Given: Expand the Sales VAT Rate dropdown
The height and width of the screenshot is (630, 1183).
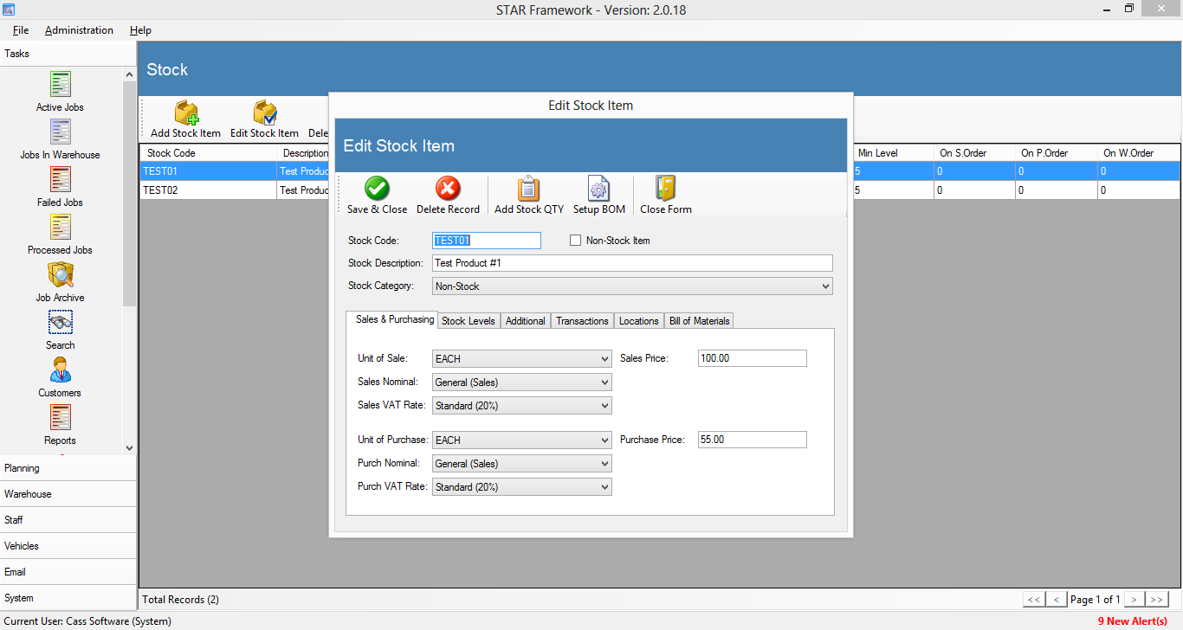Looking at the screenshot, I should click(604, 406).
